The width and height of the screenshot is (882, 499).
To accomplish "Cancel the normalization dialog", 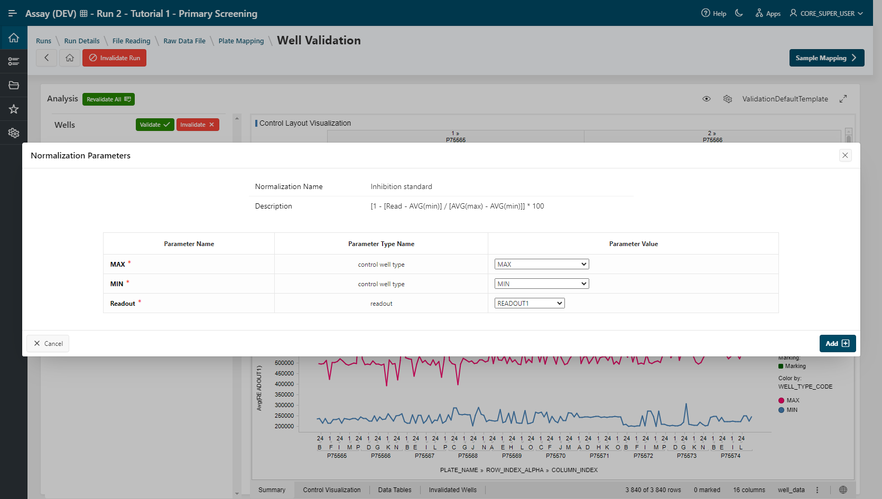I will 48,343.
